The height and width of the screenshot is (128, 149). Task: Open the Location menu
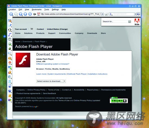pos(12,9)
